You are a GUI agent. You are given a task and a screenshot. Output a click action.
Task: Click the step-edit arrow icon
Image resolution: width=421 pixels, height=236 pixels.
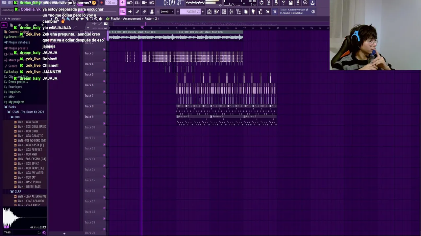[x=130, y=12]
